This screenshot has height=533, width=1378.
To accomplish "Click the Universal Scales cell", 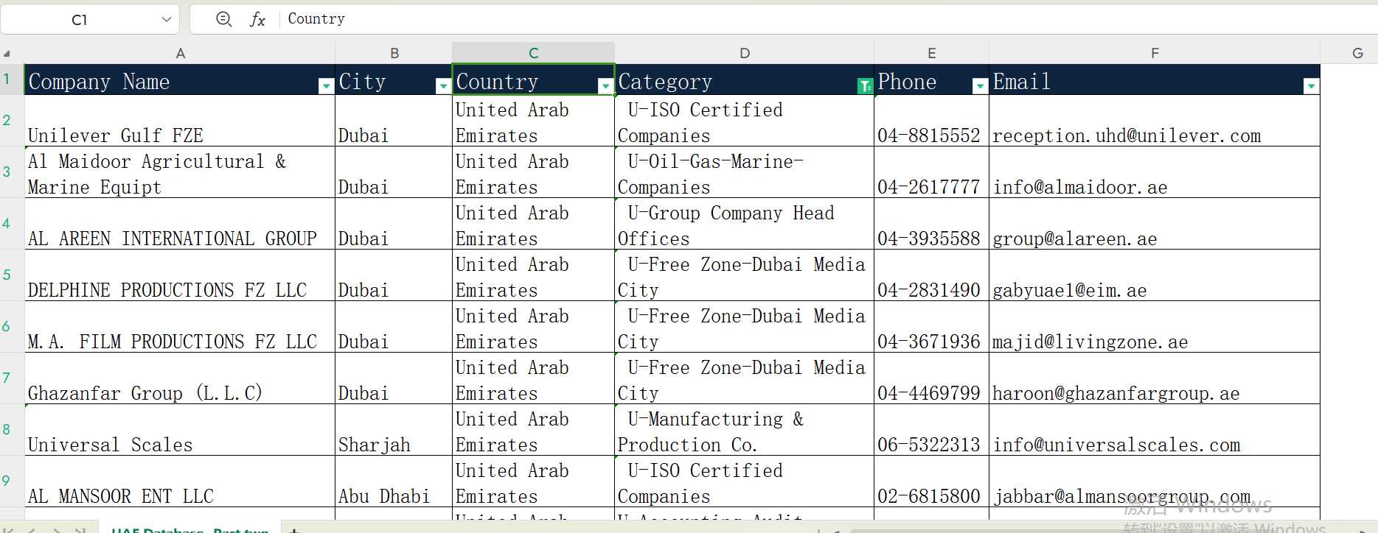I will 180,430.
